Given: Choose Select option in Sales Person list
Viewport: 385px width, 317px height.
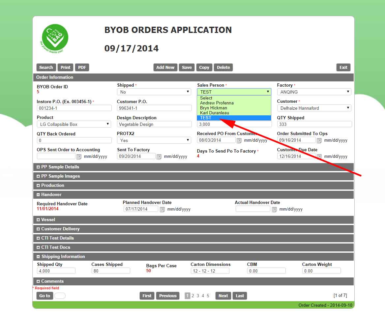Looking at the screenshot, I should coord(234,98).
